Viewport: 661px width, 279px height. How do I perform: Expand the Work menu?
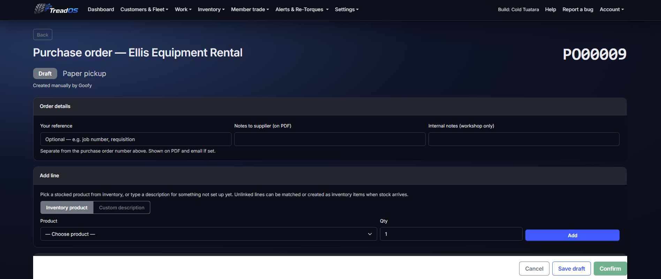tap(183, 9)
